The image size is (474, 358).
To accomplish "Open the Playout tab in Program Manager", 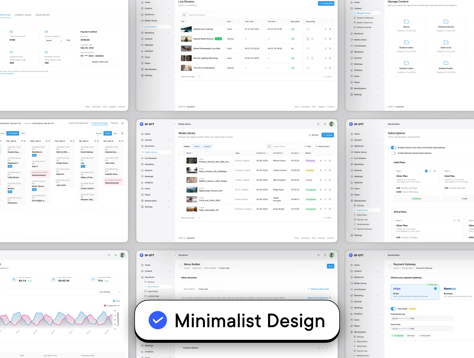I will (115, 123).
